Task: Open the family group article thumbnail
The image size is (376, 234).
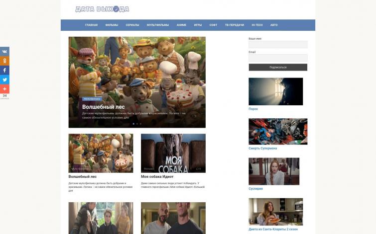Action: [101, 218]
